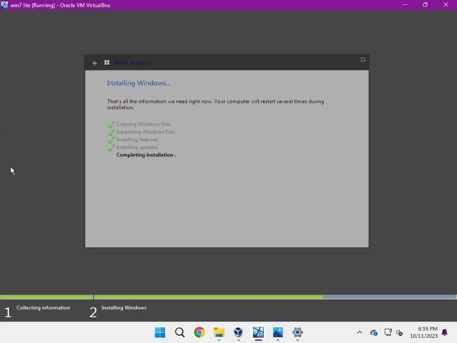
Task: Click the Windows logo in installer header
Action: click(x=107, y=63)
